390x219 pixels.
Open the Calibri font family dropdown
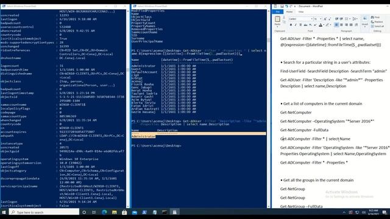tap(311, 19)
